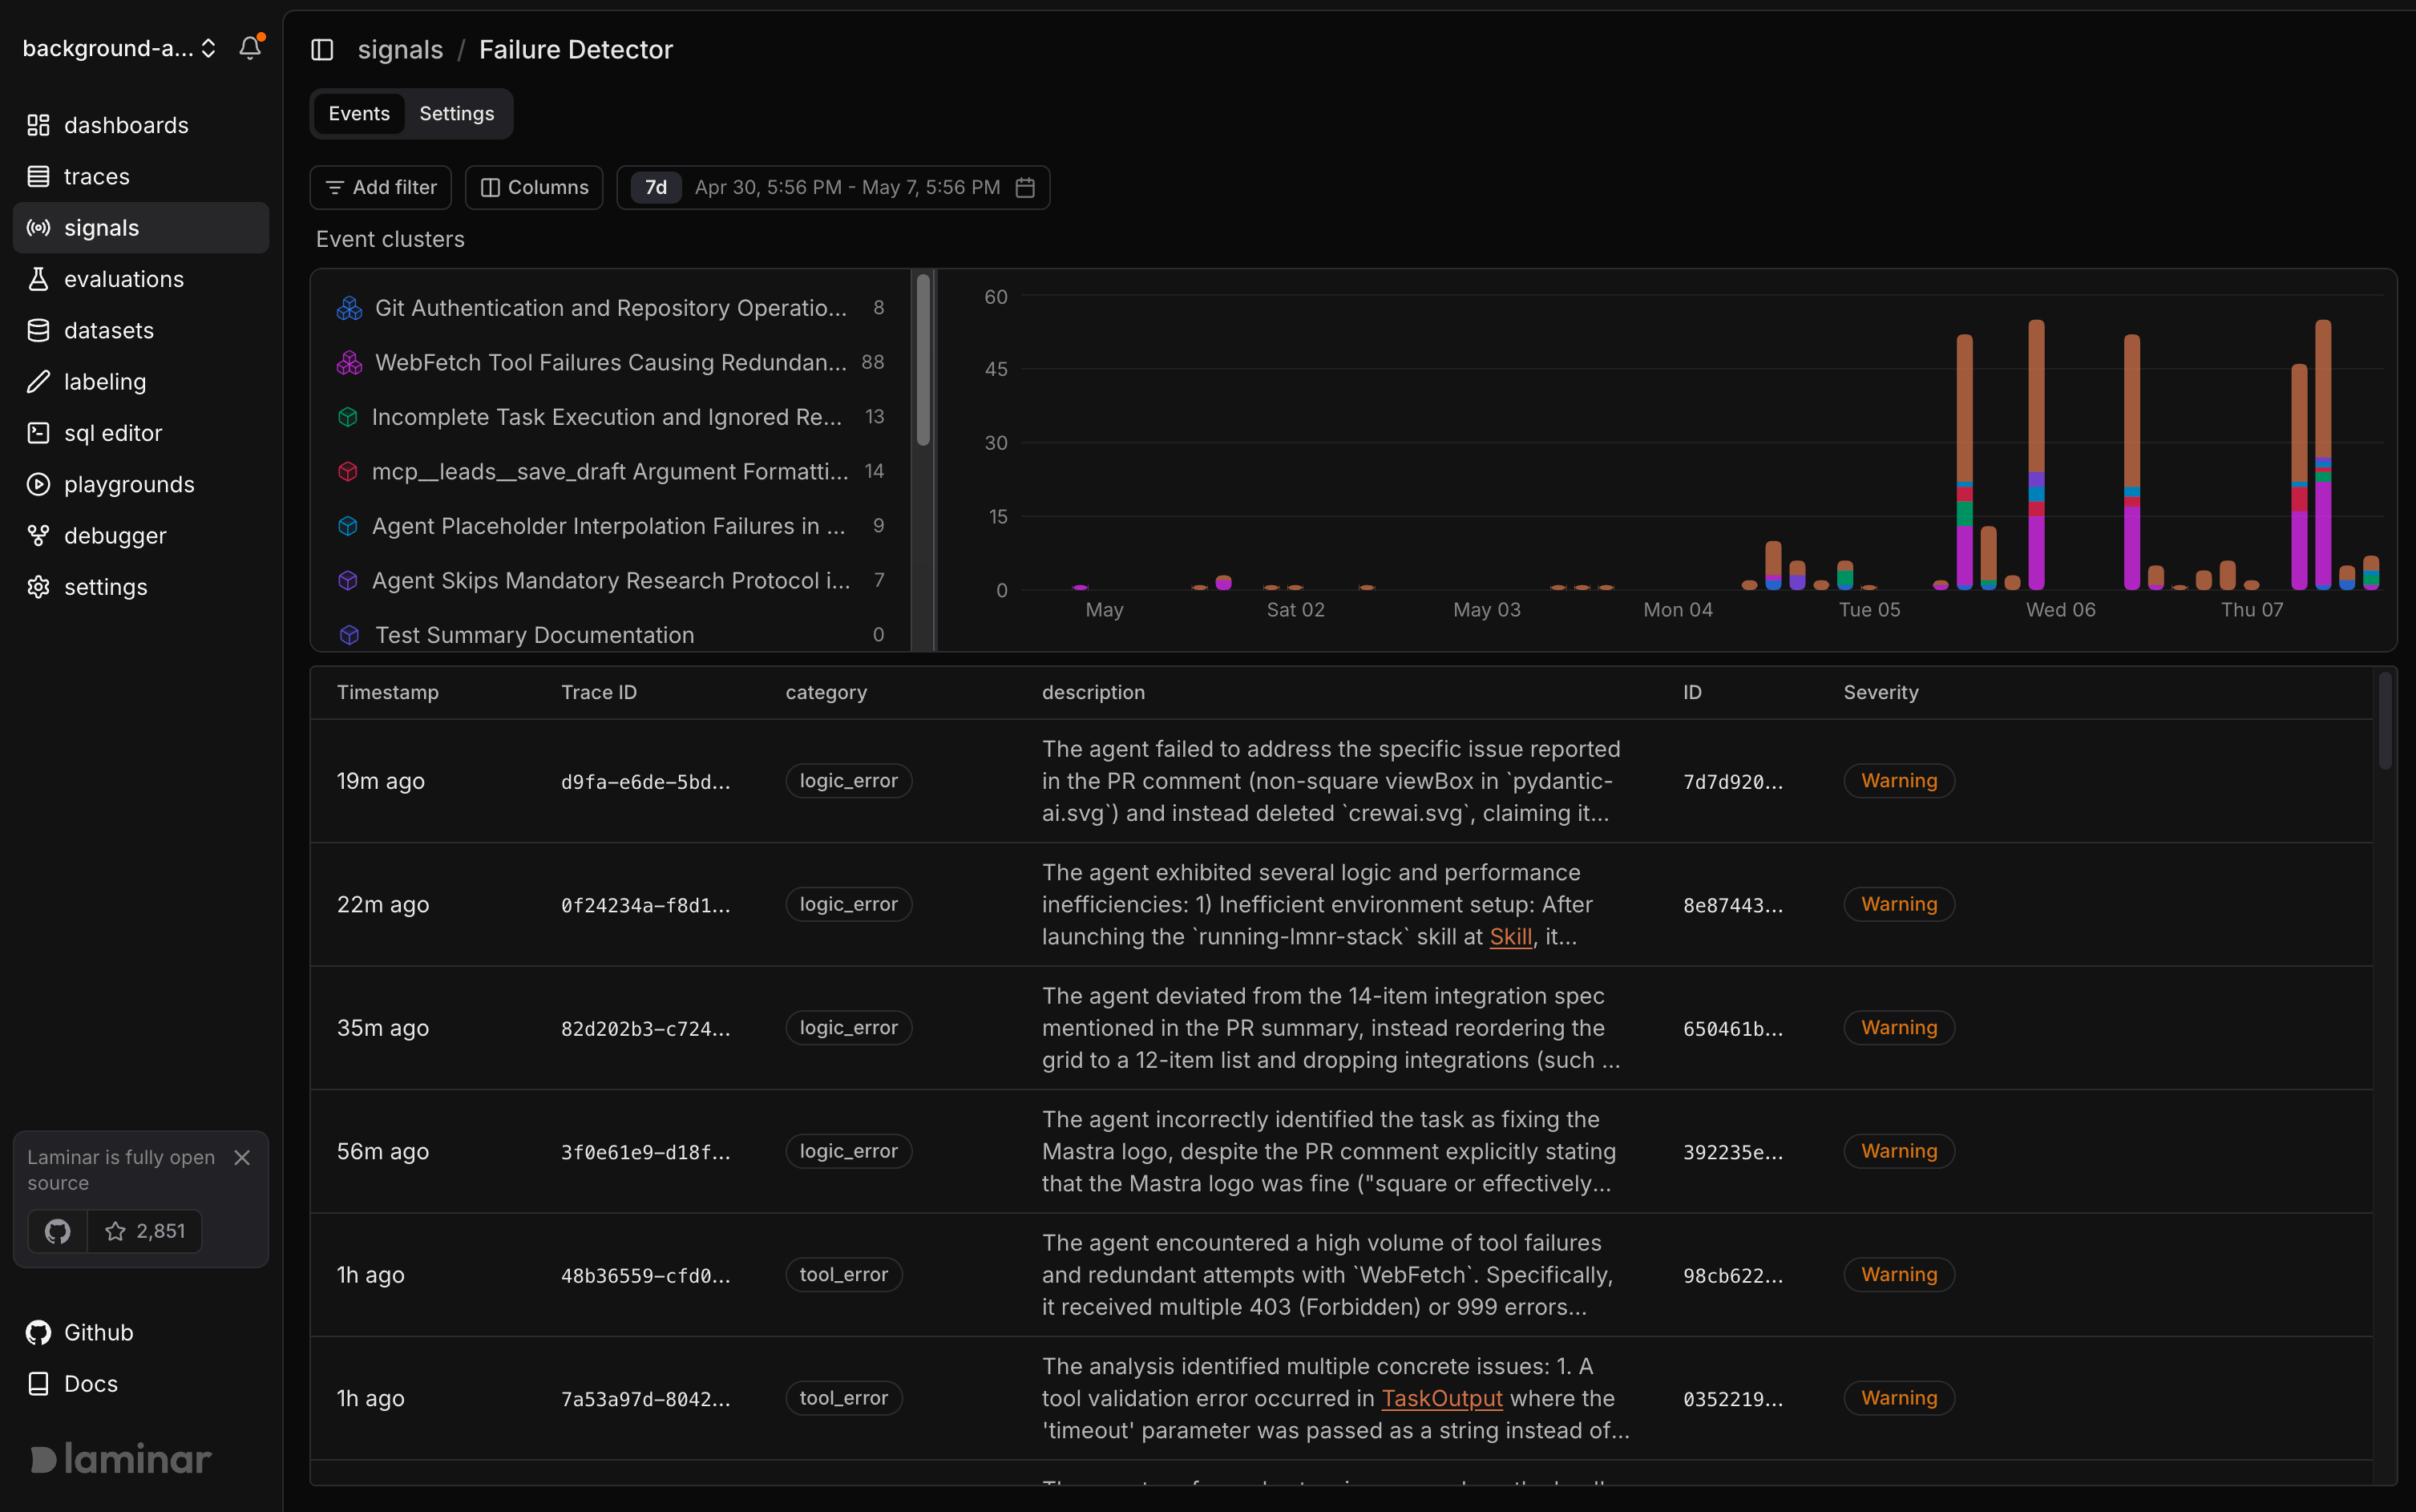Open settings gear icon in sidebar

tap(38, 587)
